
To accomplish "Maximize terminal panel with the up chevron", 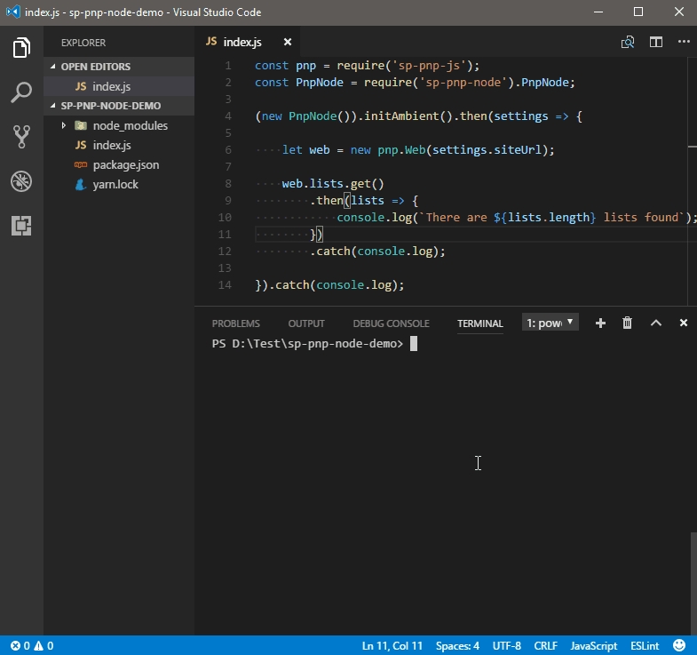I will coord(655,324).
